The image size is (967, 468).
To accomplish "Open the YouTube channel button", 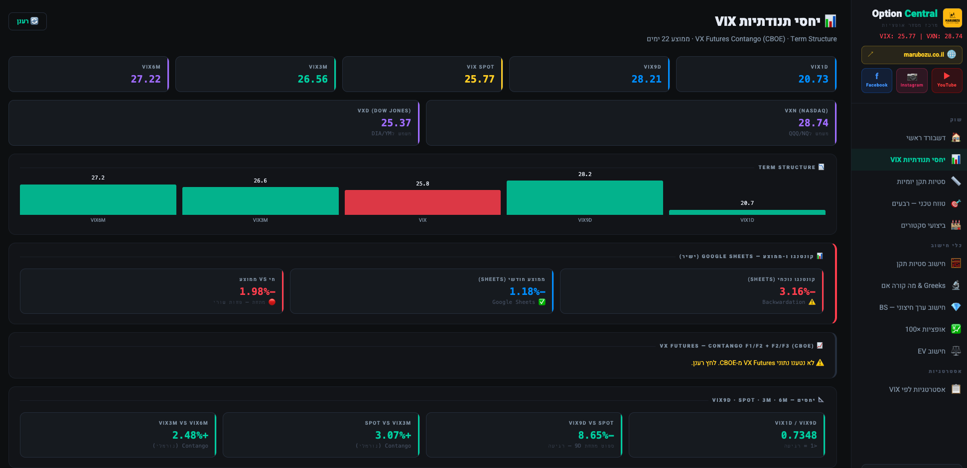I will tap(947, 80).
